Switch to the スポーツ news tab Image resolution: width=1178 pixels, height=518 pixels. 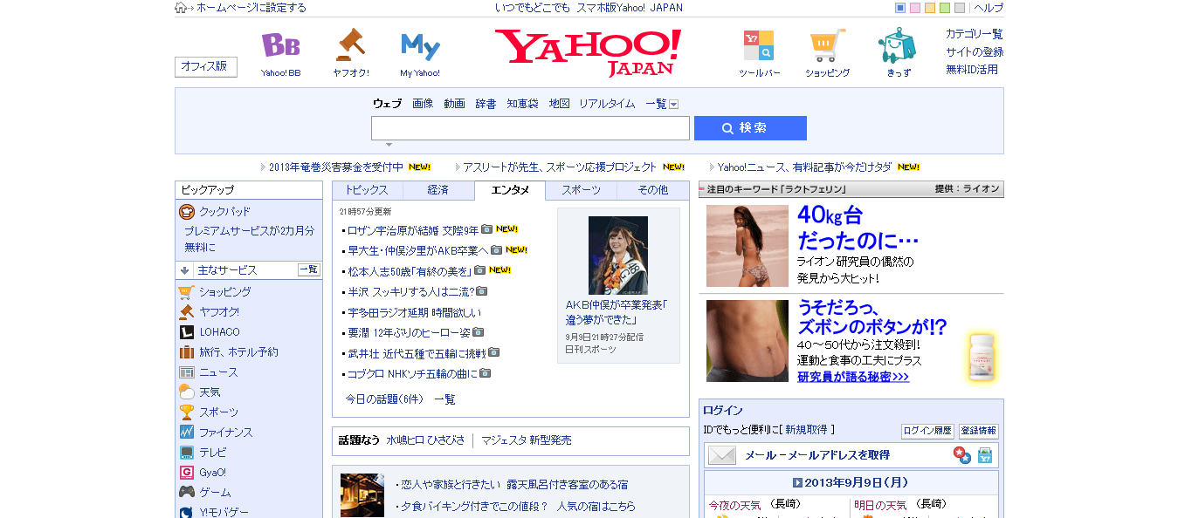581,190
